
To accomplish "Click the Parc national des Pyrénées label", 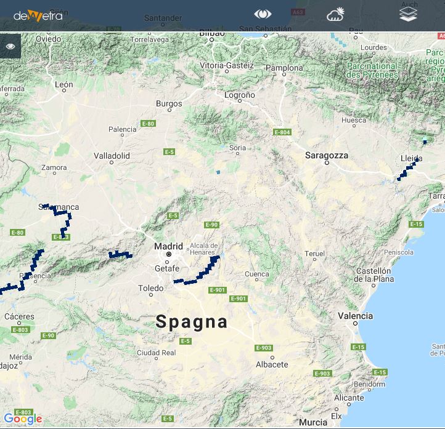I will [x=372, y=70].
